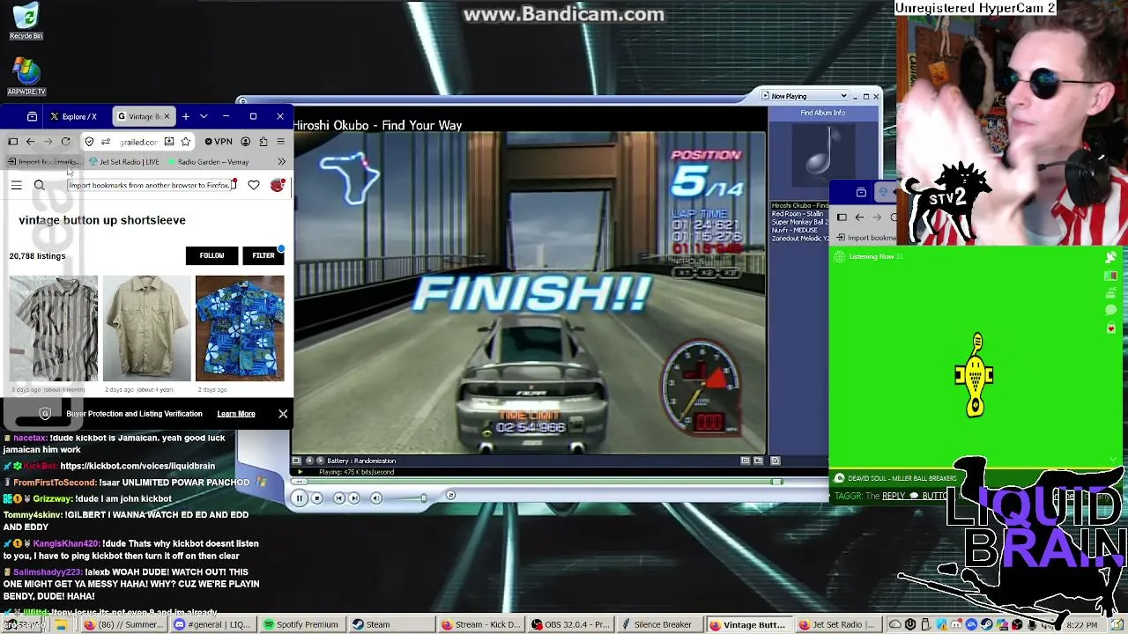The height and width of the screenshot is (634, 1128).
Task: Mute the media player sound
Action: (376, 498)
